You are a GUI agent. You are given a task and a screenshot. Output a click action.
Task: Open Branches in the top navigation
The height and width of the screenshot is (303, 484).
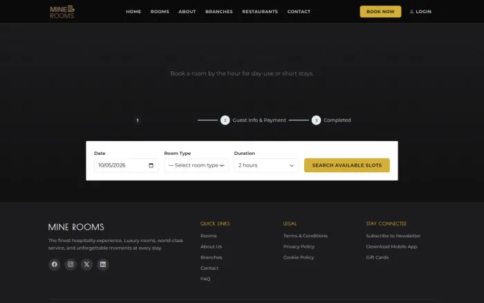[x=219, y=12]
